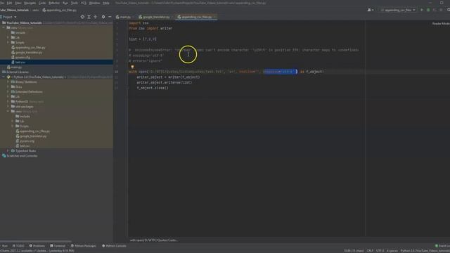Select appending_csv_files.py under External Libraries venv

[33, 131]
